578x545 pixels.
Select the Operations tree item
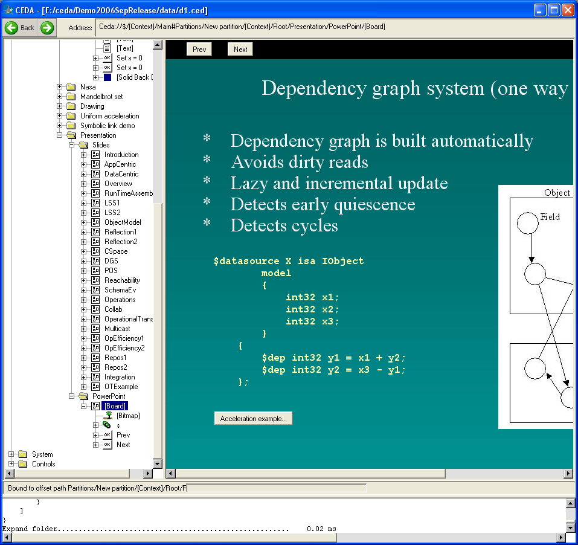(120, 300)
